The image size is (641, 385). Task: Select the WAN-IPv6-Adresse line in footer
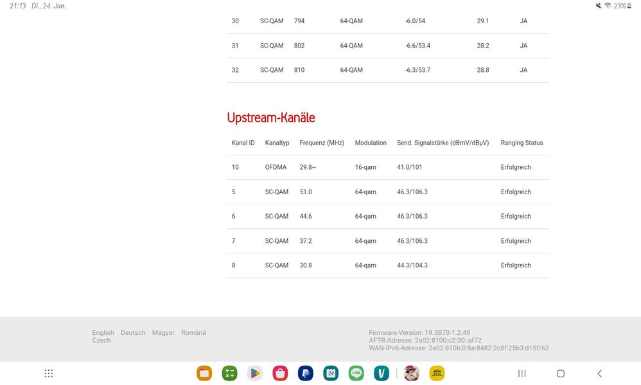pos(459,348)
